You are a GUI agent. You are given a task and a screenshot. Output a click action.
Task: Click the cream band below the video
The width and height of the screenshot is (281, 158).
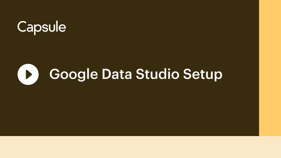tap(140, 147)
